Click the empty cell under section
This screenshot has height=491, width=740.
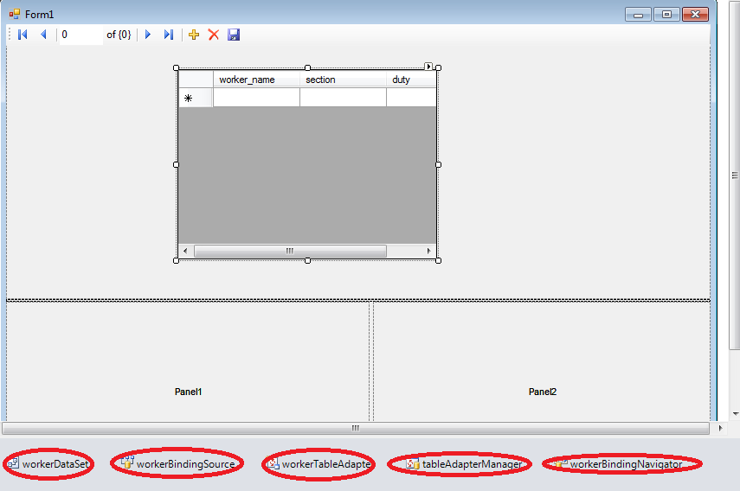click(343, 98)
